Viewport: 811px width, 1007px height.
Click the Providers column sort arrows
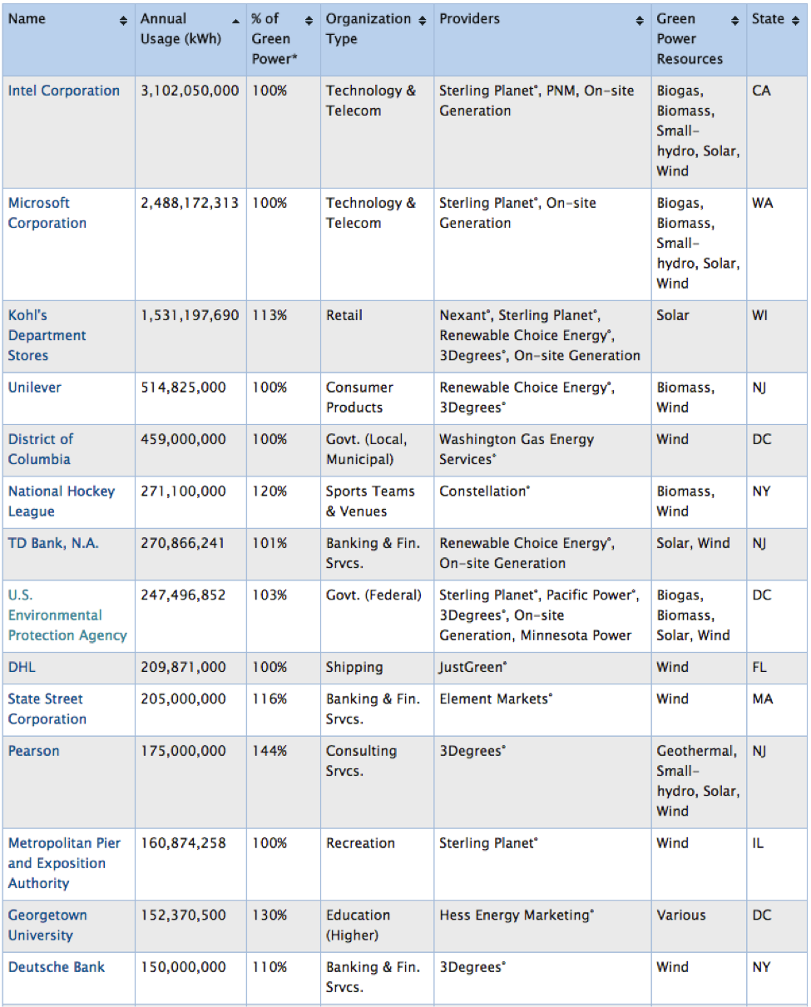pyautogui.click(x=640, y=20)
